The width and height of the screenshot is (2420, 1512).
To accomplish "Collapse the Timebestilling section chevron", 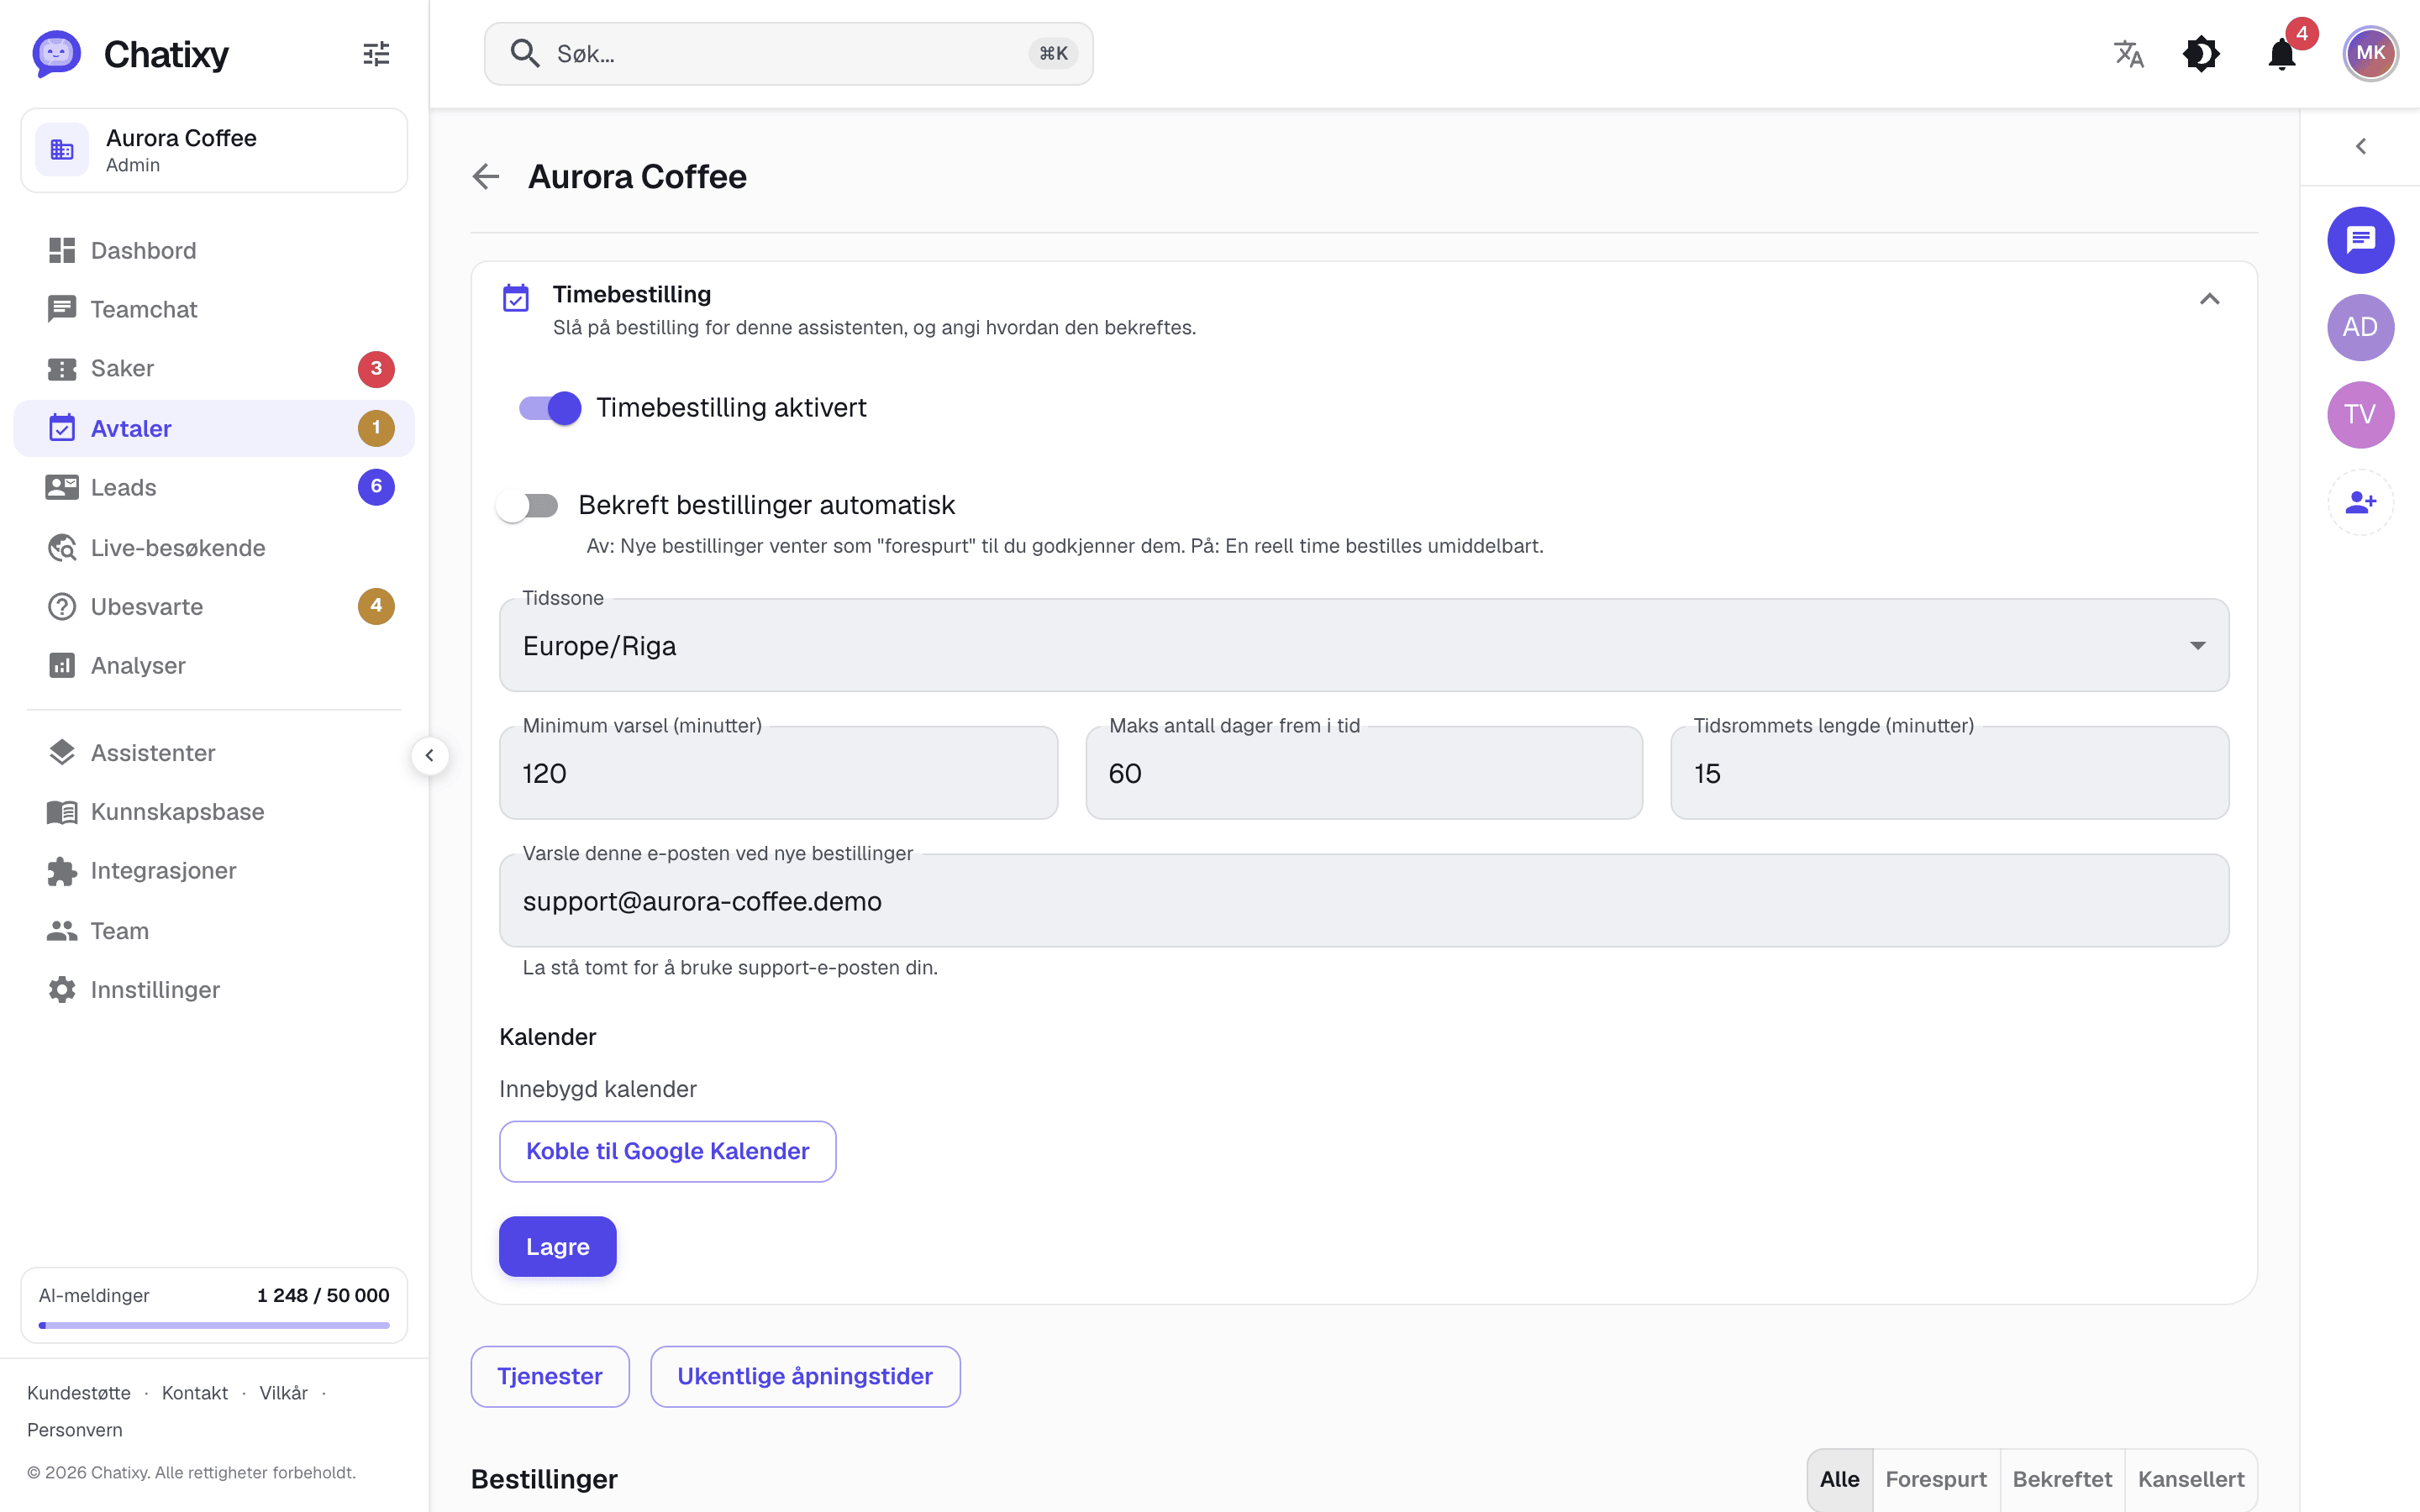I will click(2210, 299).
